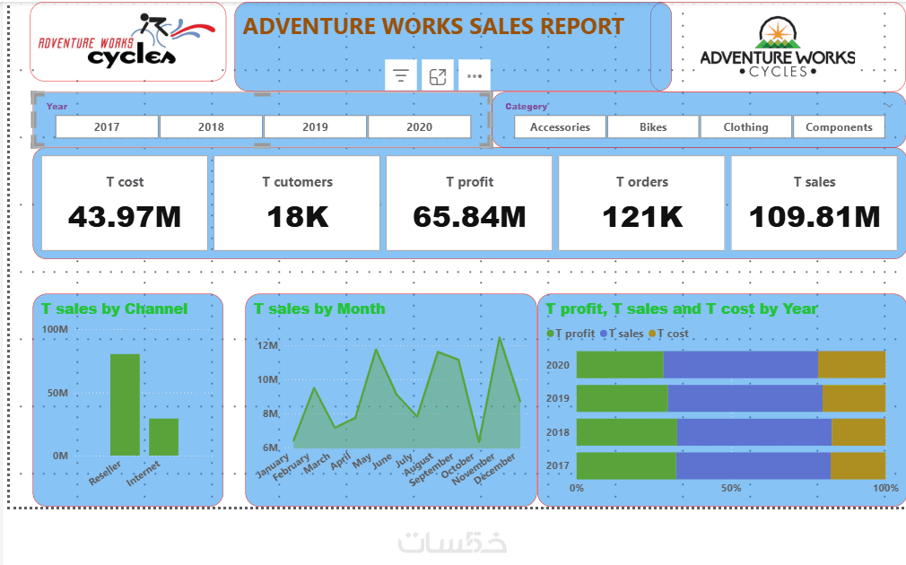Filter the year slicer to 2017

point(107,127)
